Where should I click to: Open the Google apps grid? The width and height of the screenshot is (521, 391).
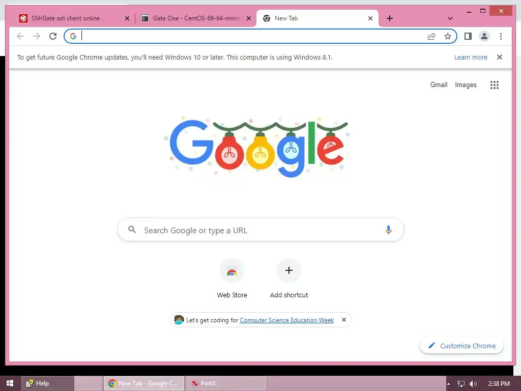pos(495,85)
